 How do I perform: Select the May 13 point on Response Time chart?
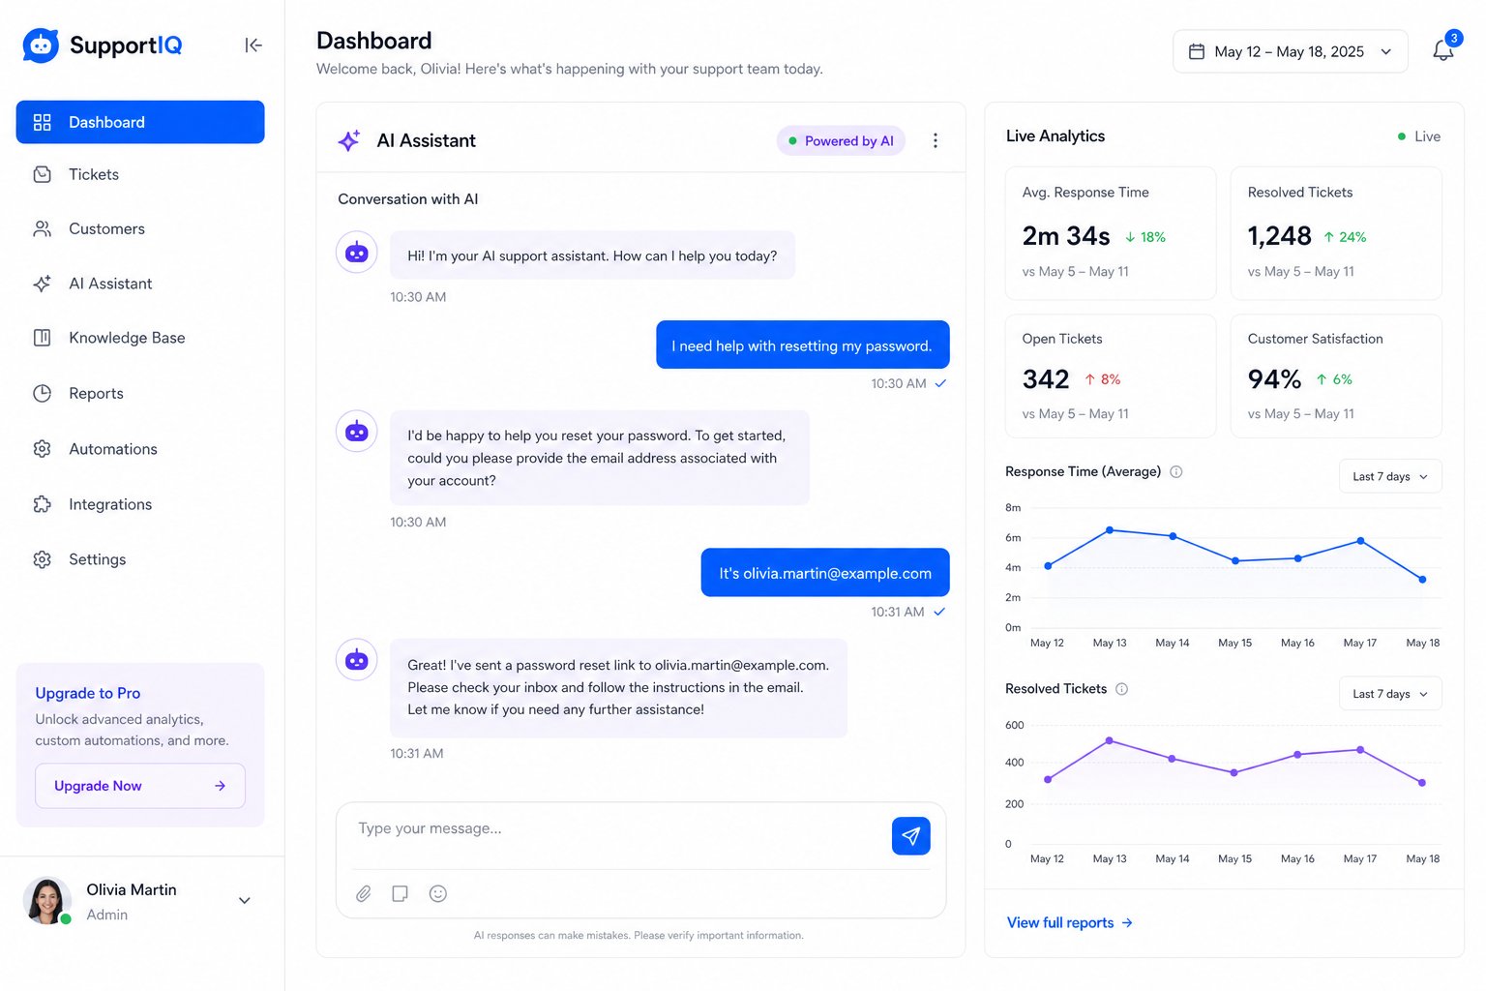pos(1110,530)
